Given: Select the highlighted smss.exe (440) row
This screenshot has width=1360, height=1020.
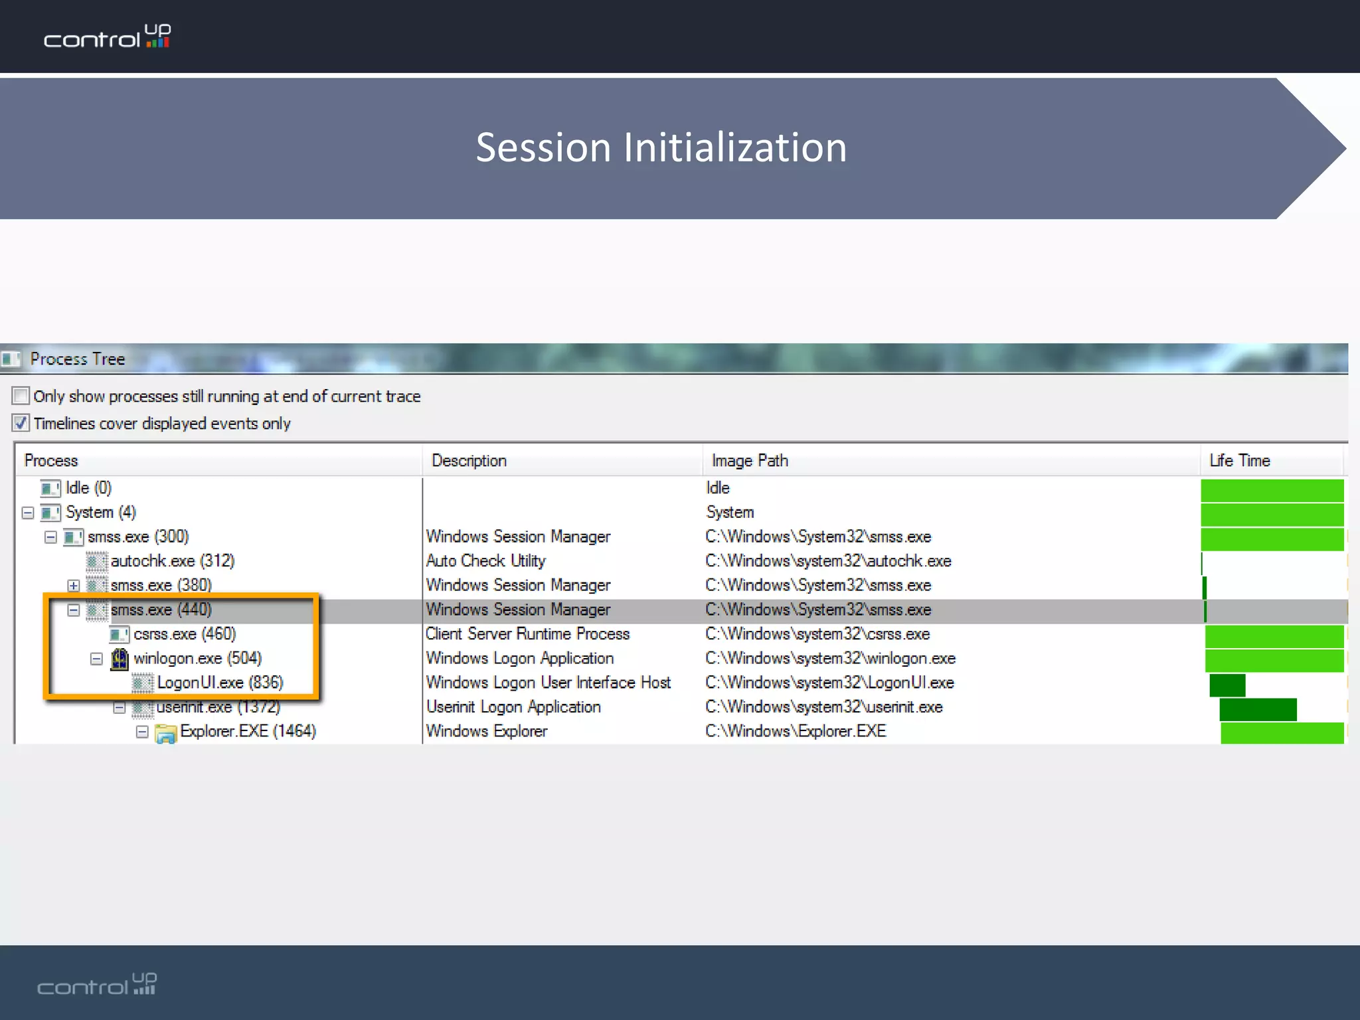Looking at the screenshot, I should tap(681, 610).
